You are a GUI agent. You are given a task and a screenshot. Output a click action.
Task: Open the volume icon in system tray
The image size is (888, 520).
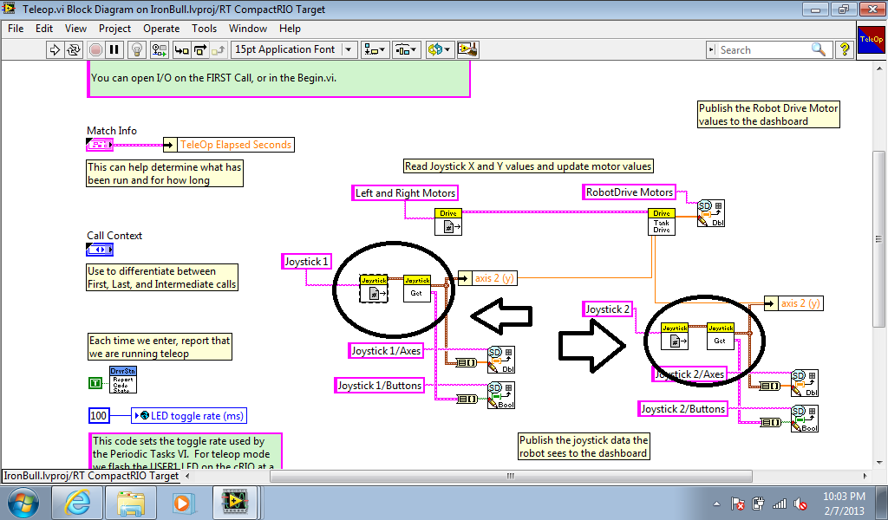coord(800,504)
